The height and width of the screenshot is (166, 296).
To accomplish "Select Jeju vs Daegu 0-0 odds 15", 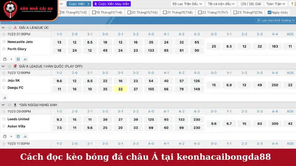I will pyautogui.click(x=214, y=85).
